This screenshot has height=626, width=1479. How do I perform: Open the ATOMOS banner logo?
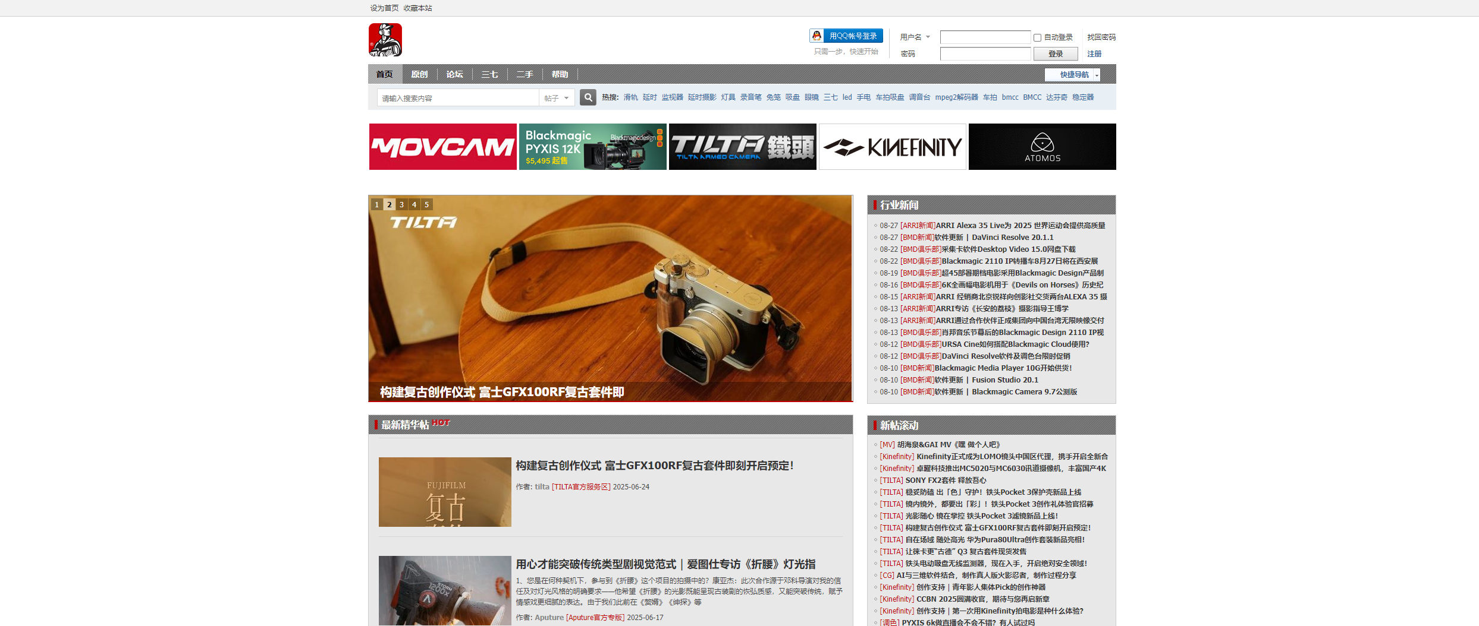click(x=1042, y=147)
